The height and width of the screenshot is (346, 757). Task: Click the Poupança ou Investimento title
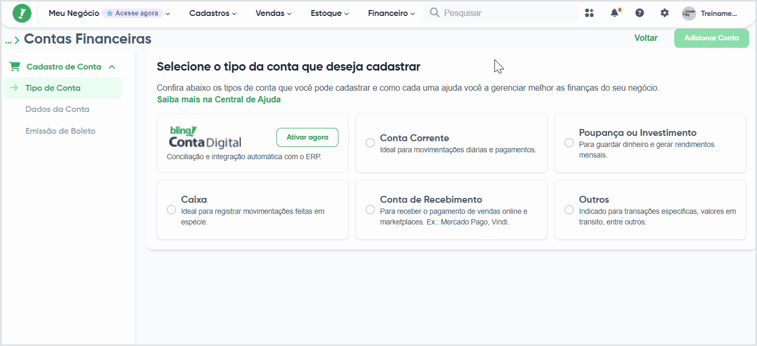coord(638,133)
